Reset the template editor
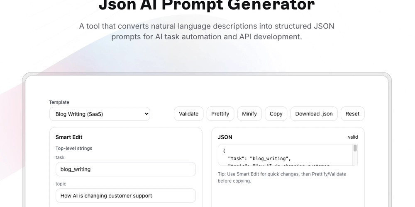The image size is (415, 207). coord(352,114)
